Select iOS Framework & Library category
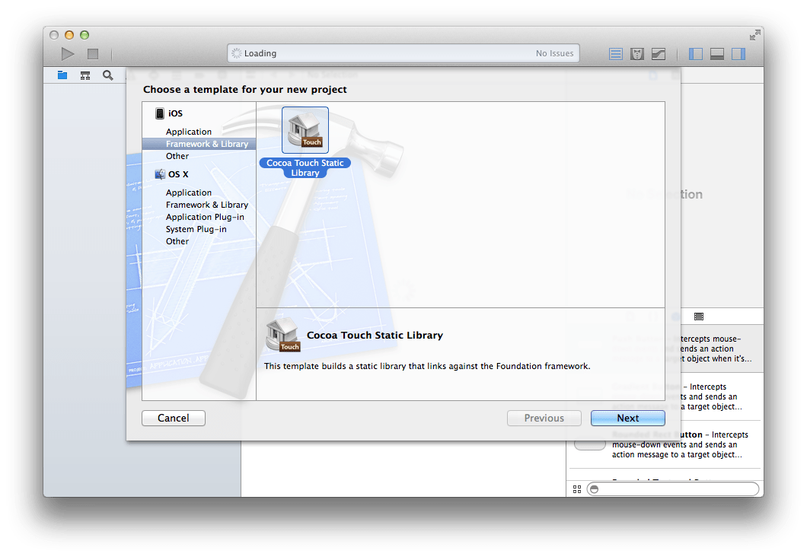Screen dimensions: 807x557 [199, 144]
